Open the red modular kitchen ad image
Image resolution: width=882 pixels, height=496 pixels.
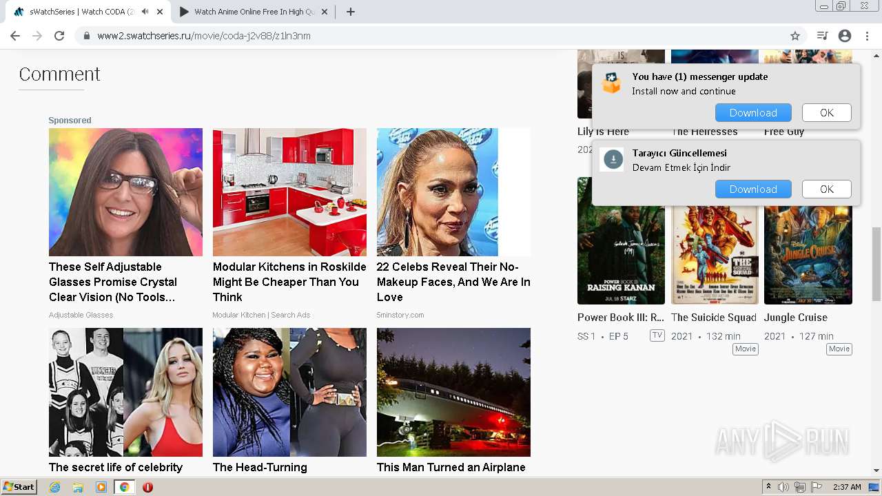coord(289,192)
